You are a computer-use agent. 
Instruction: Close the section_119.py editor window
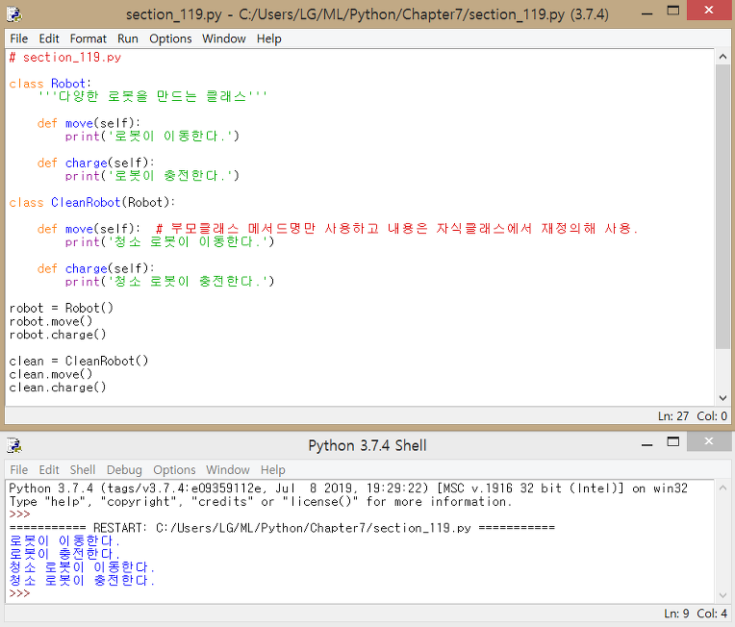tap(709, 10)
